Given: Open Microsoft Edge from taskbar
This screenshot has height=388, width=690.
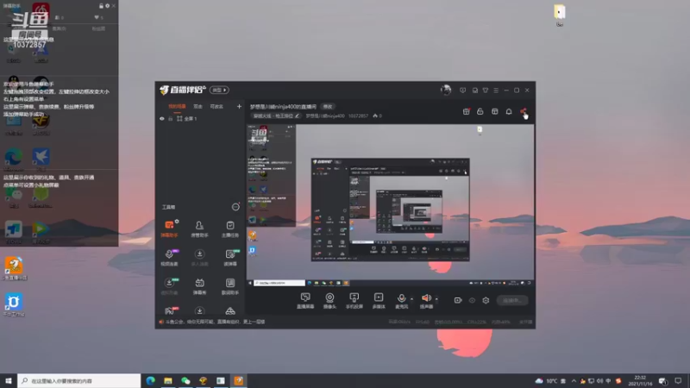Looking at the screenshot, I should click(x=150, y=381).
